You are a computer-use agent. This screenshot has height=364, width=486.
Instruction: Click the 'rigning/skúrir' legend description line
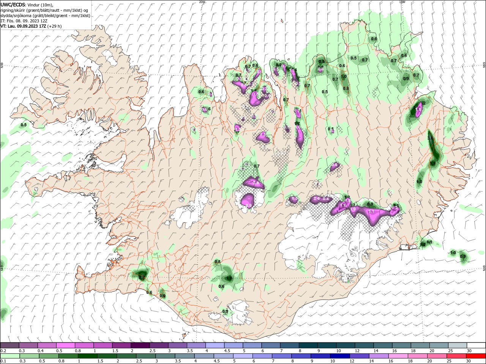click(x=44, y=10)
